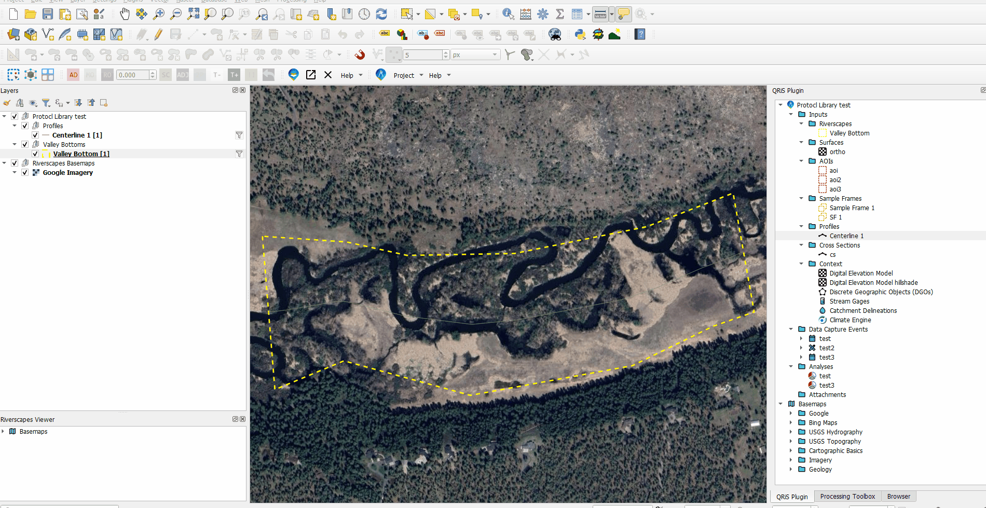
Task: Open the Help menu next to the X icon
Action: (352, 75)
